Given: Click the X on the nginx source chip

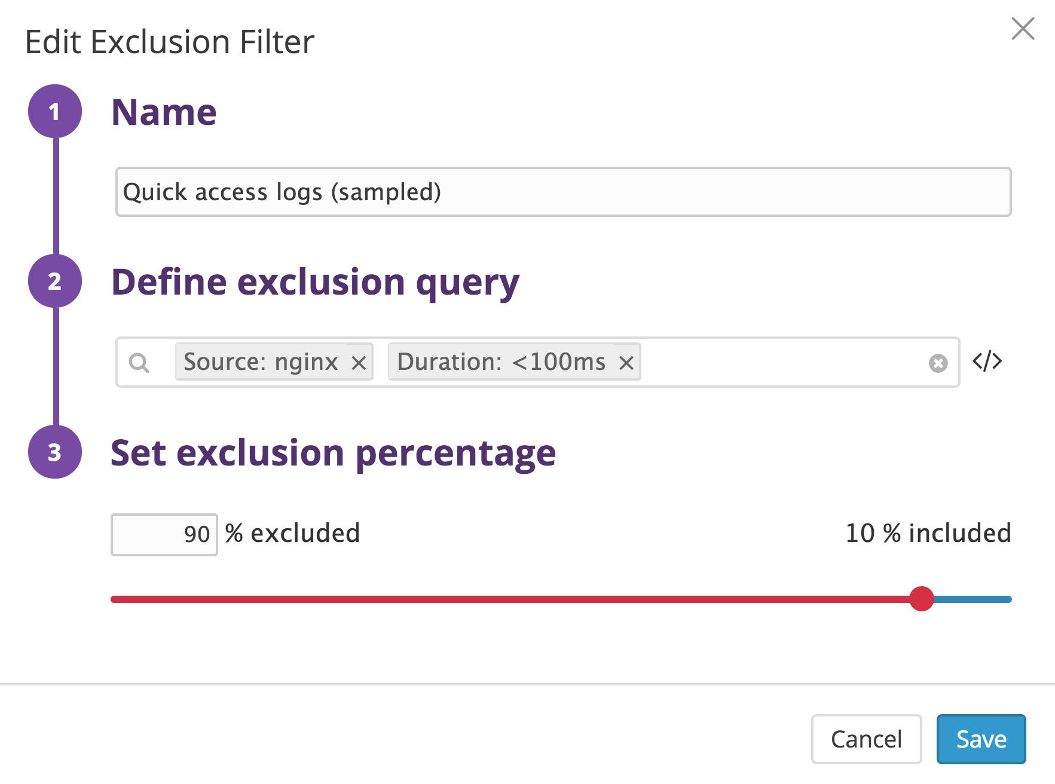Looking at the screenshot, I should tap(359, 362).
